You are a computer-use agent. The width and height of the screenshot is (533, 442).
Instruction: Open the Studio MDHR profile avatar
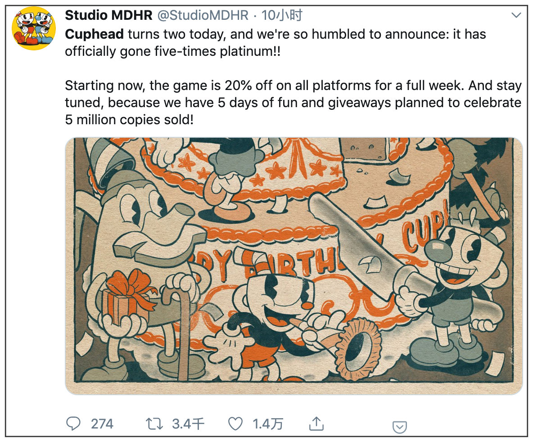click(x=34, y=28)
